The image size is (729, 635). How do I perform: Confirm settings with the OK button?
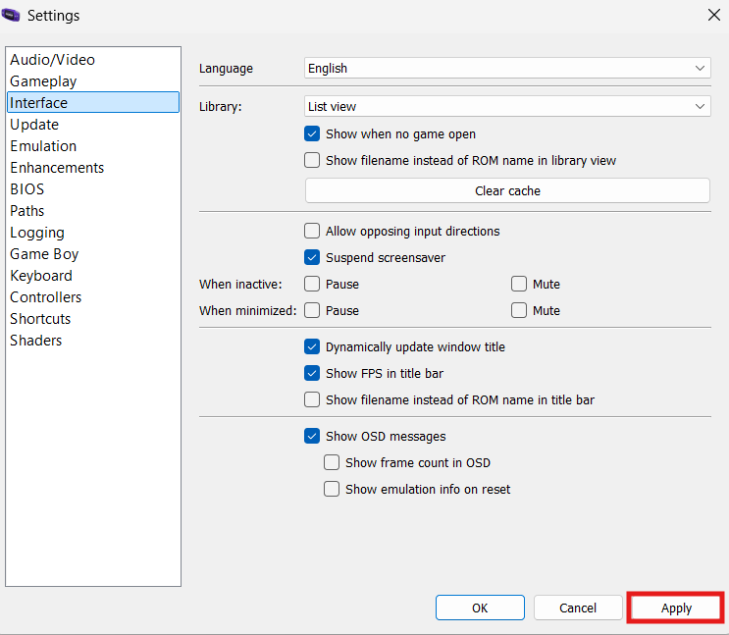[x=480, y=608]
